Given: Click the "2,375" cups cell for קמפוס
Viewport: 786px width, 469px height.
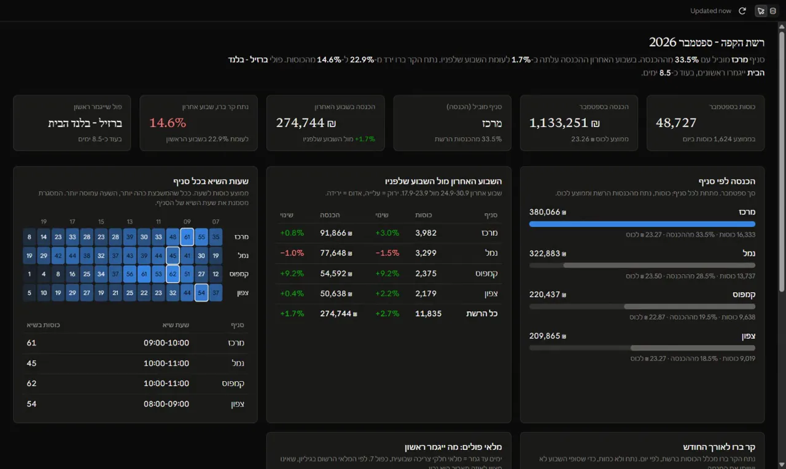Looking at the screenshot, I should point(426,273).
